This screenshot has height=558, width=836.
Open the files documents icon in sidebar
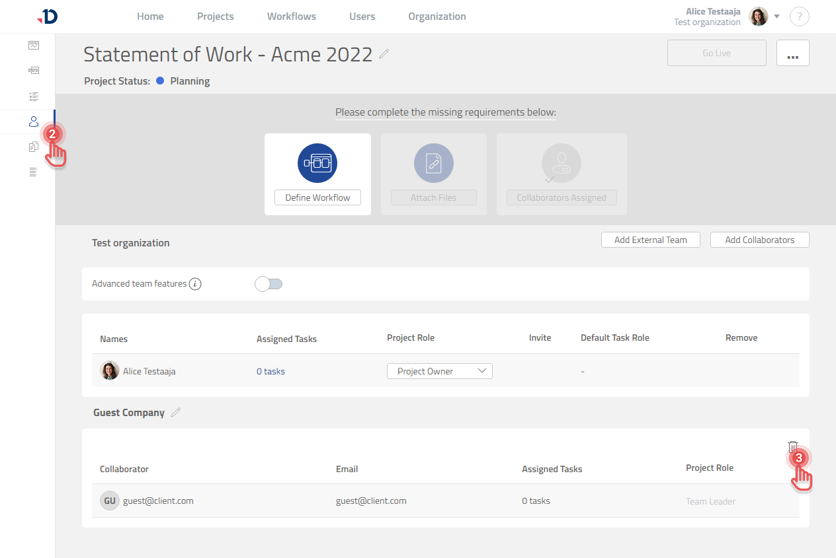(34, 147)
